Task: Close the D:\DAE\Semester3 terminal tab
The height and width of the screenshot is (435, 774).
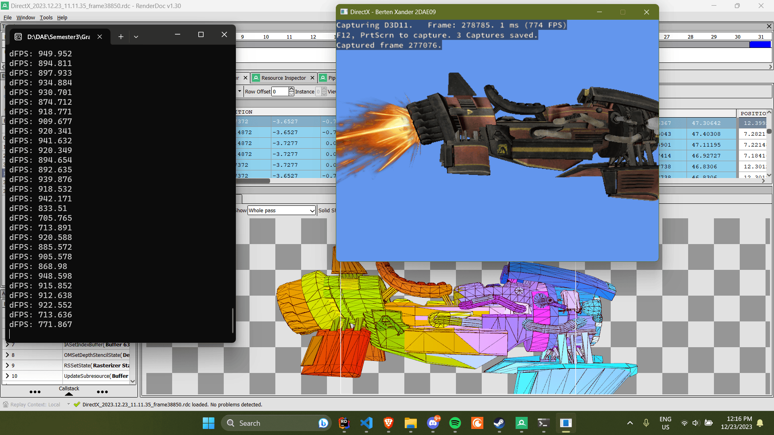Action: pyautogui.click(x=100, y=37)
